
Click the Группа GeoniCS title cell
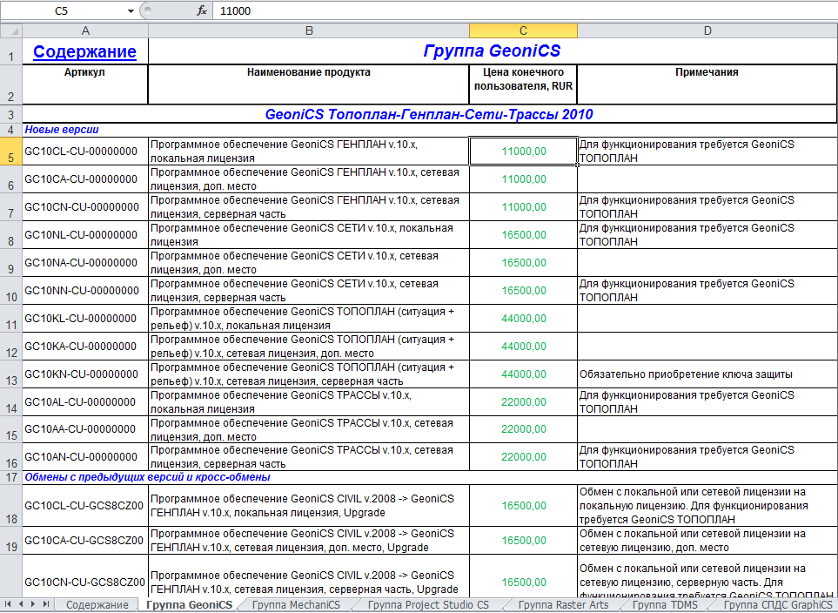[x=493, y=51]
